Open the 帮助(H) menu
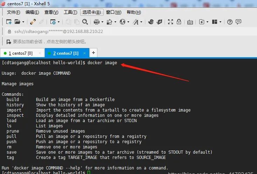257x174 pixels. [134, 12]
